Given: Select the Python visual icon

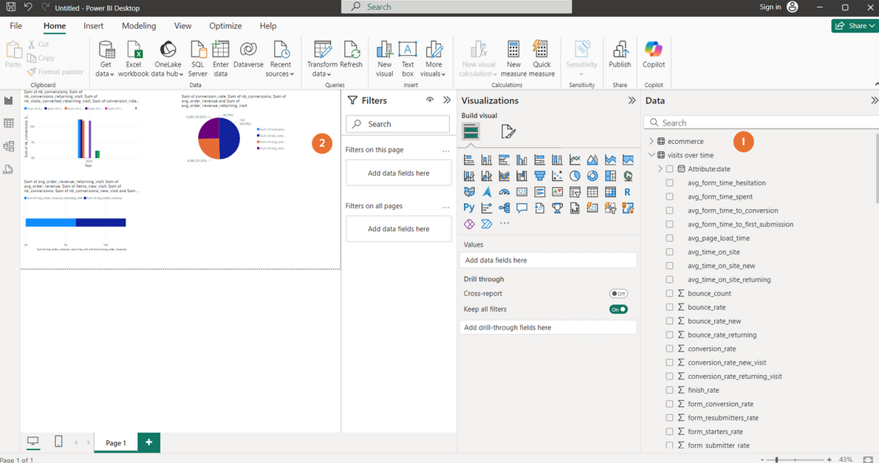Looking at the screenshot, I should [469, 208].
